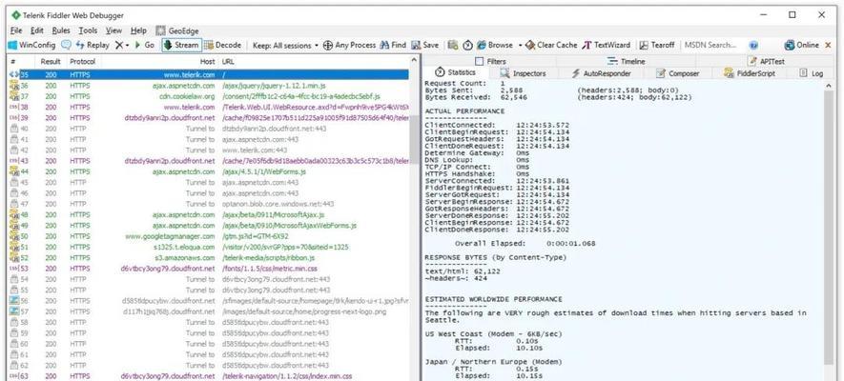The image size is (844, 381).
Task: Click Tearoff in the toolbar
Action: (x=657, y=45)
